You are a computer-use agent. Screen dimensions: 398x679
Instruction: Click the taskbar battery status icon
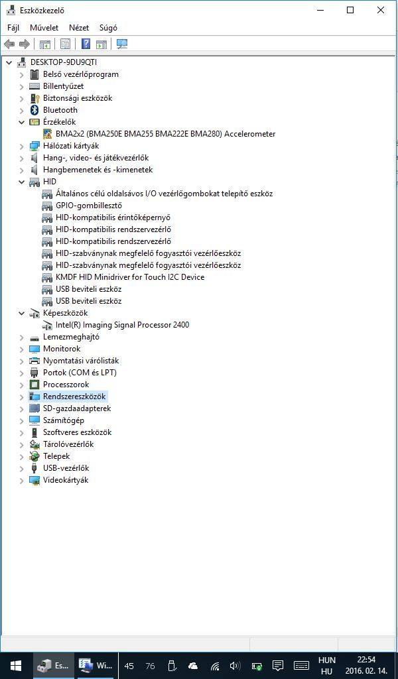[257, 666]
